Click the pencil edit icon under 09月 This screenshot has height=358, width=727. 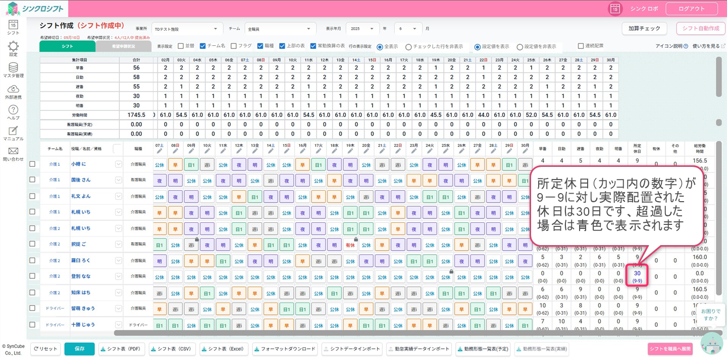click(x=191, y=150)
